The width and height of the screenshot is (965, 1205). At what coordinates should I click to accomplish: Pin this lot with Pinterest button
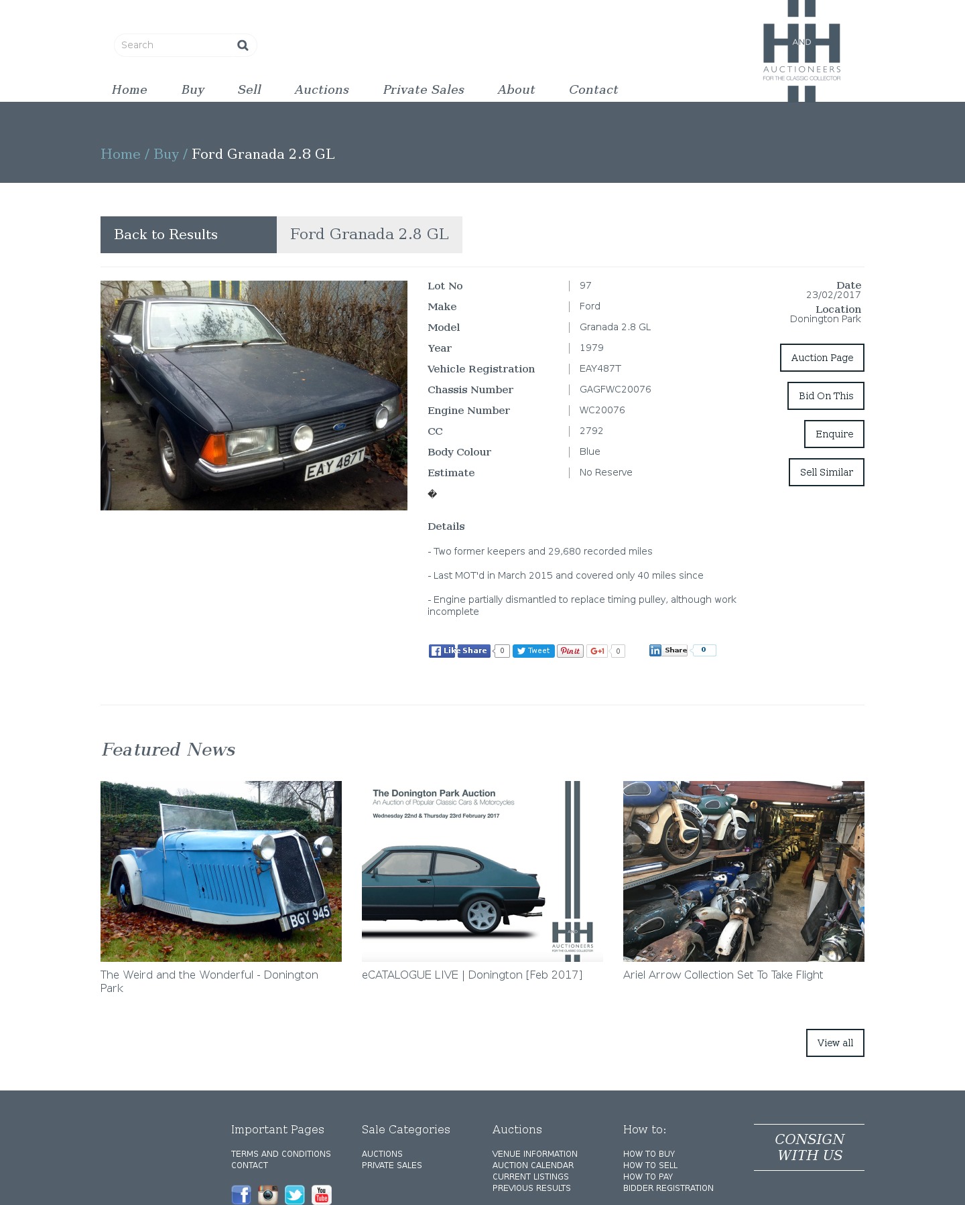coord(570,651)
